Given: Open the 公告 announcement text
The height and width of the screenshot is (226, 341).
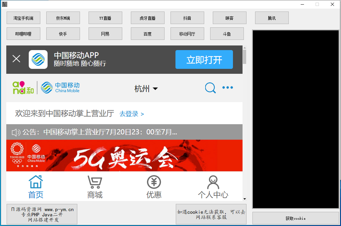Looking at the screenshot, I should (100, 132).
